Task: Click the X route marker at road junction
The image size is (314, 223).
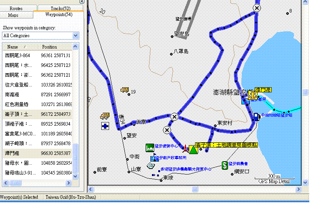Action: pyautogui.click(x=174, y=117)
